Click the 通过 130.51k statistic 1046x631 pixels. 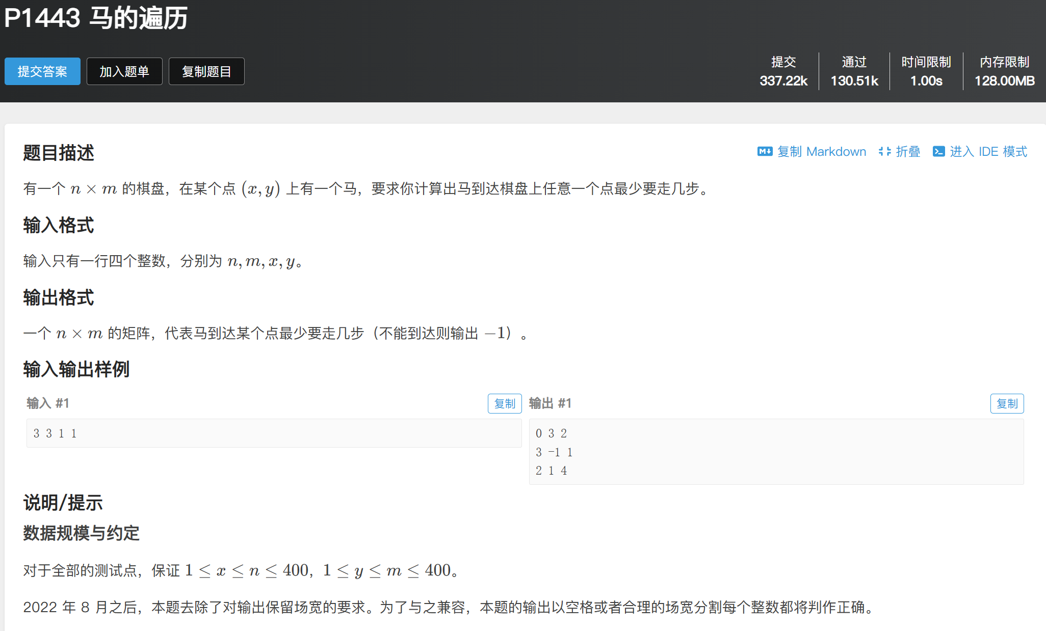[x=854, y=71]
